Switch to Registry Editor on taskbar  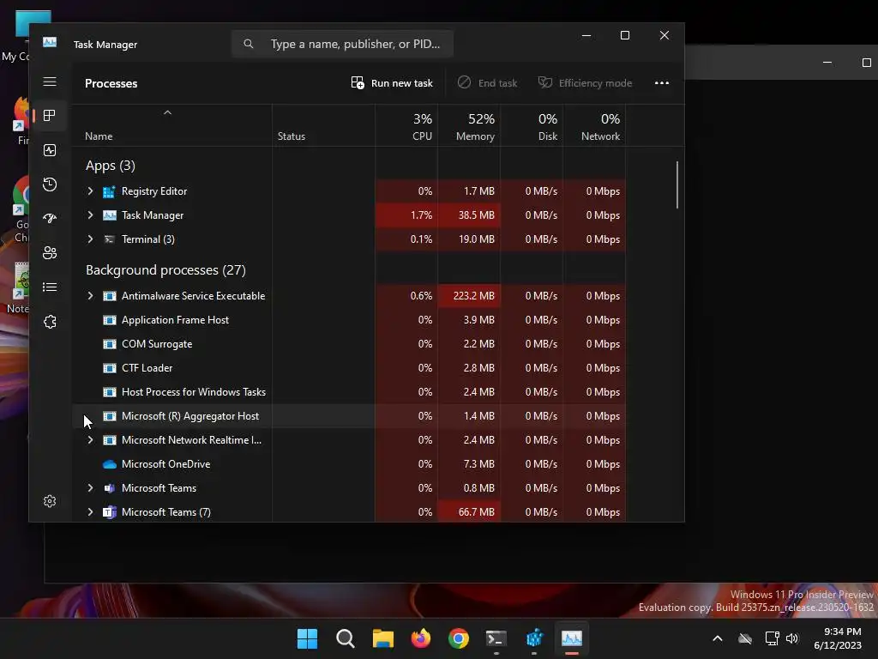tap(534, 638)
